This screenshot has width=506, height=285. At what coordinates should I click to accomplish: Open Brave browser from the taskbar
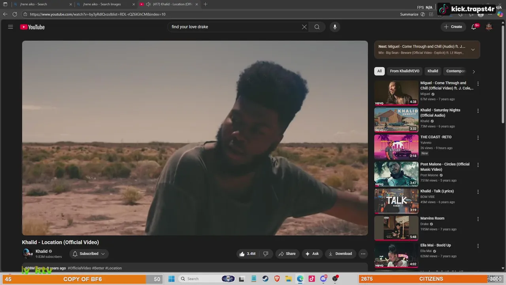click(277, 279)
